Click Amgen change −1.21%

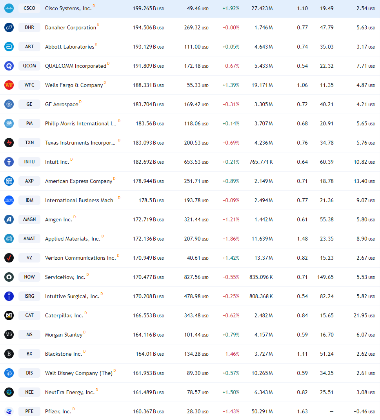231,220
